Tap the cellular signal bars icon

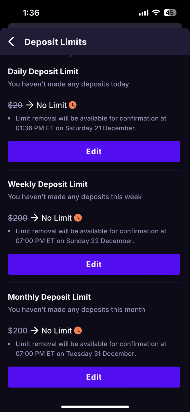pos(144,13)
